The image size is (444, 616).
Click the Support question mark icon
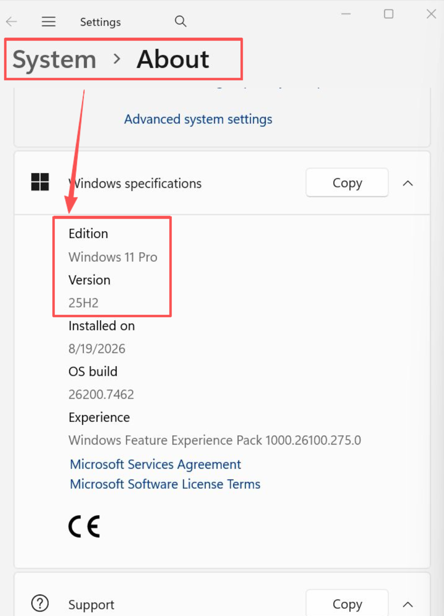pos(40,603)
